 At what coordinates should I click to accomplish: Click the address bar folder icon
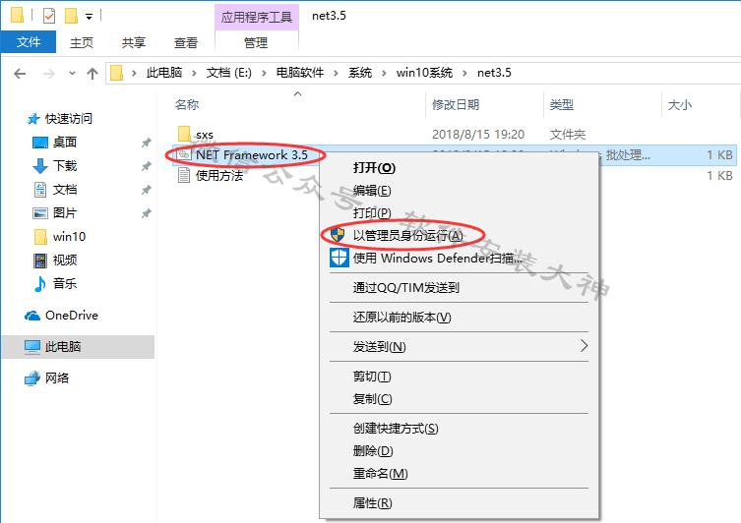[x=117, y=73]
